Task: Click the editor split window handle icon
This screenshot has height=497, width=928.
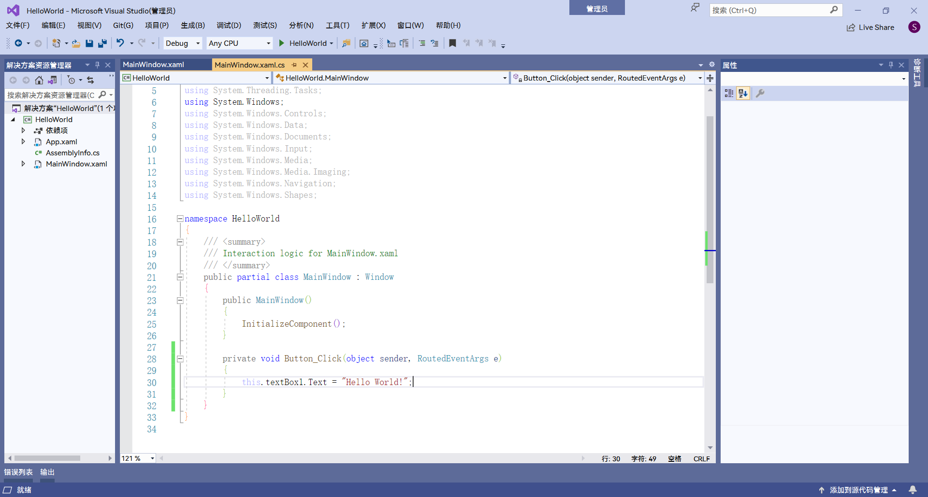Action: (x=710, y=78)
